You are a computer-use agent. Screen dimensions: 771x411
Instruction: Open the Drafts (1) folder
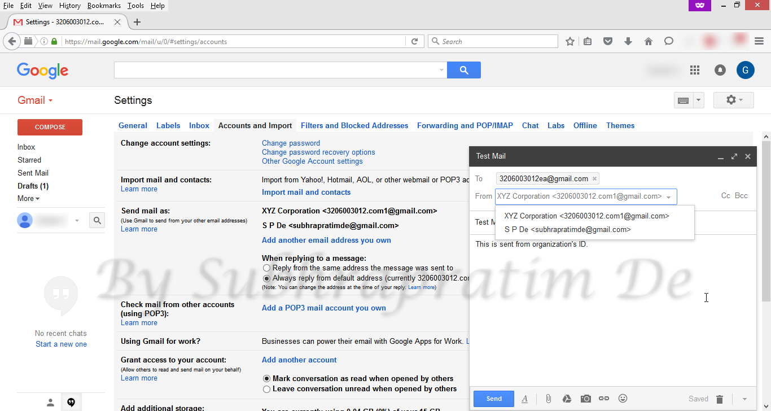33,186
